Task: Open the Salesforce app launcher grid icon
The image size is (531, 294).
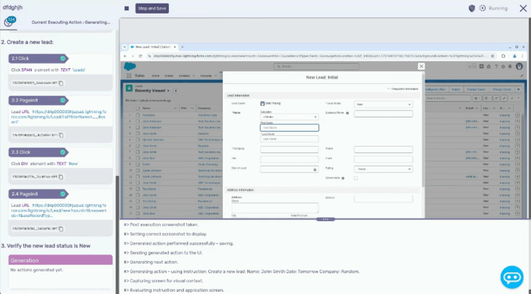Action: tap(129, 76)
